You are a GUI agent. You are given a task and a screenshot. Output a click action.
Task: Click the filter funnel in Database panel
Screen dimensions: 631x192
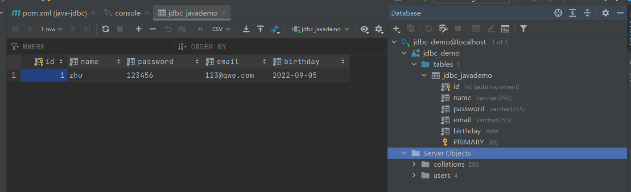click(524, 28)
